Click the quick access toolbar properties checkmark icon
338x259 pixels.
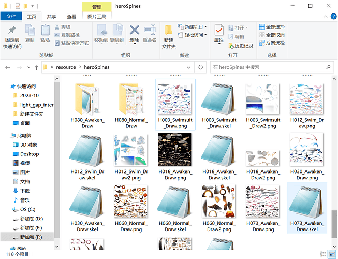(18, 6)
